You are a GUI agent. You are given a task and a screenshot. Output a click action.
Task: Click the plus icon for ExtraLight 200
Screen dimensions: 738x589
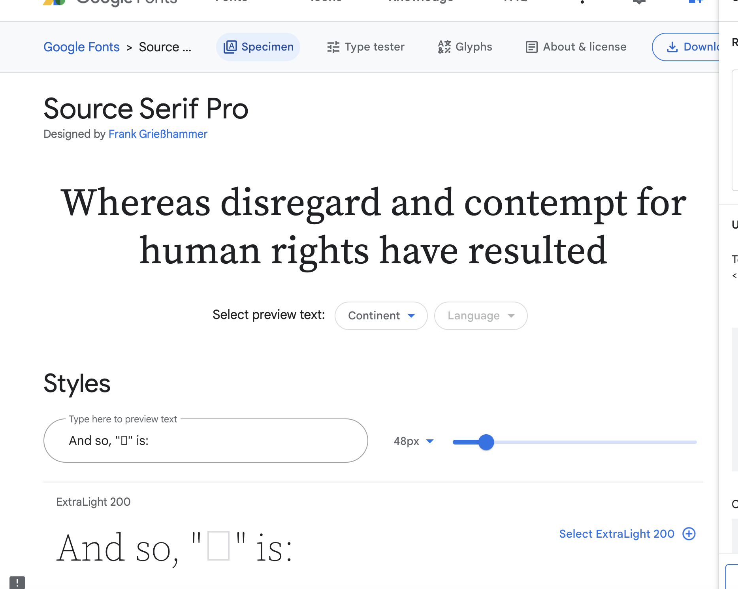(x=689, y=534)
